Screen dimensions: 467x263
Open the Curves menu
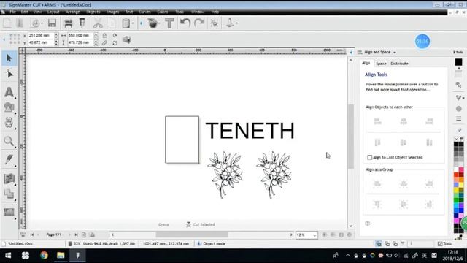144,12
